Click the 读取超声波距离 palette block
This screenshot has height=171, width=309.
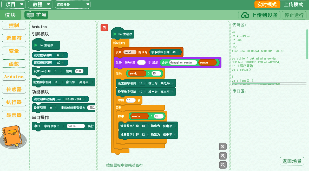point(61,99)
